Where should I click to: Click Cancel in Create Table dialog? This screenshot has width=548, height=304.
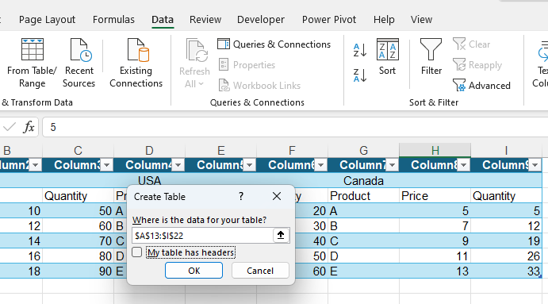pos(260,271)
